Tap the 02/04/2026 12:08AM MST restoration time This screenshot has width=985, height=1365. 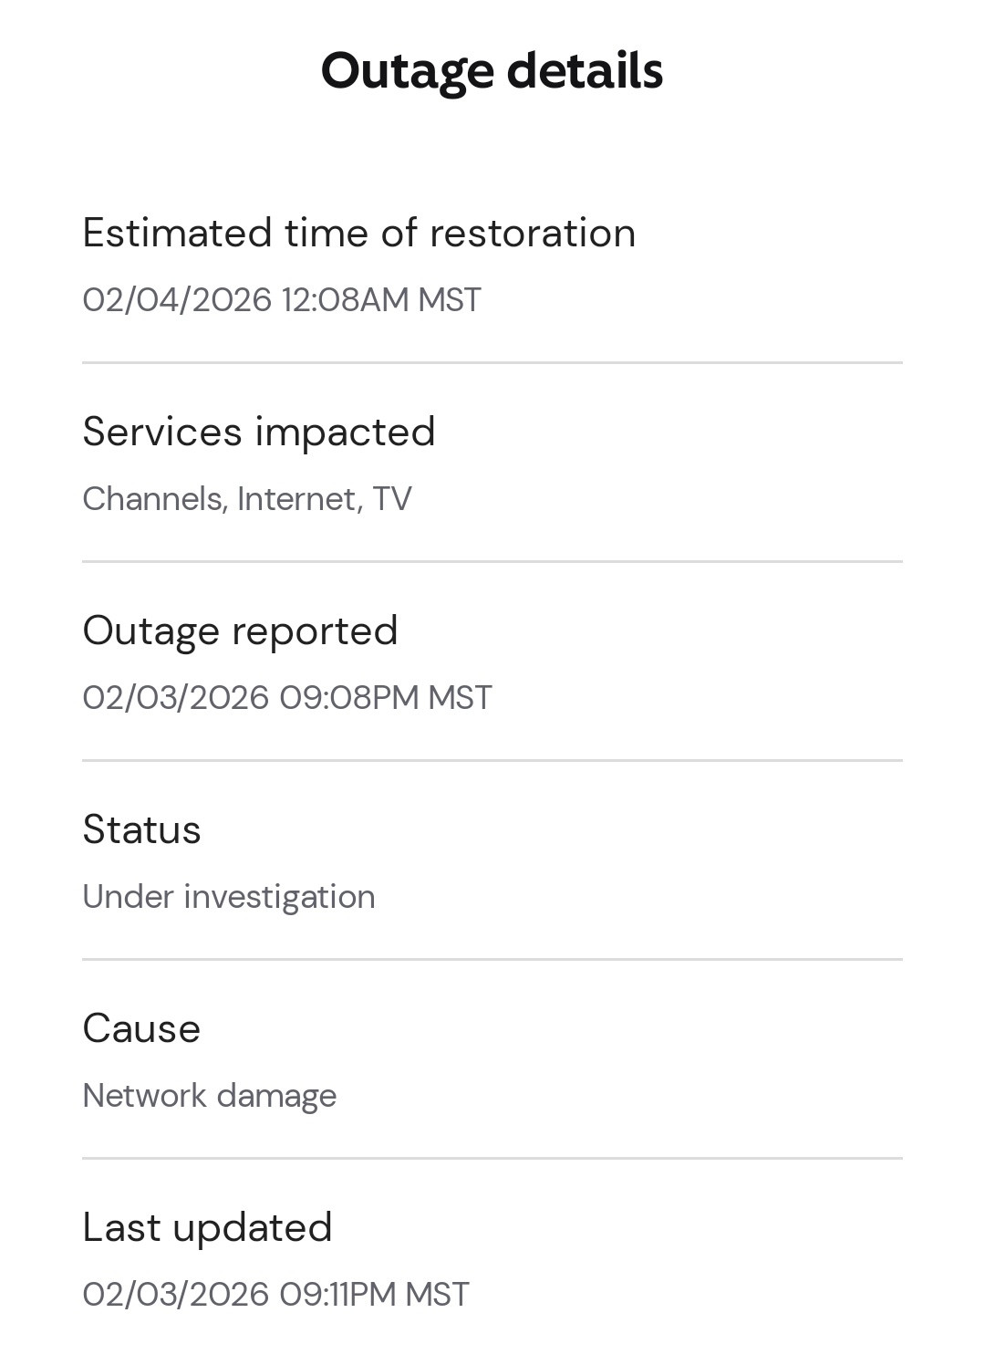tap(281, 299)
